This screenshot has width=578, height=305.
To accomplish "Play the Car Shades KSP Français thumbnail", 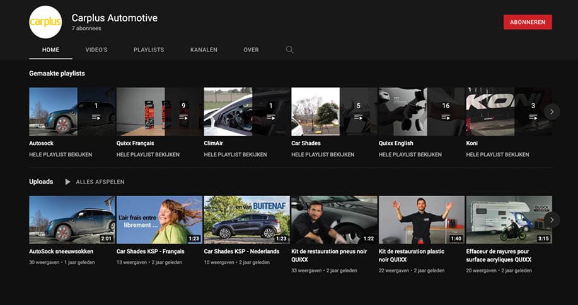I will pyautogui.click(x=159, y=219).
